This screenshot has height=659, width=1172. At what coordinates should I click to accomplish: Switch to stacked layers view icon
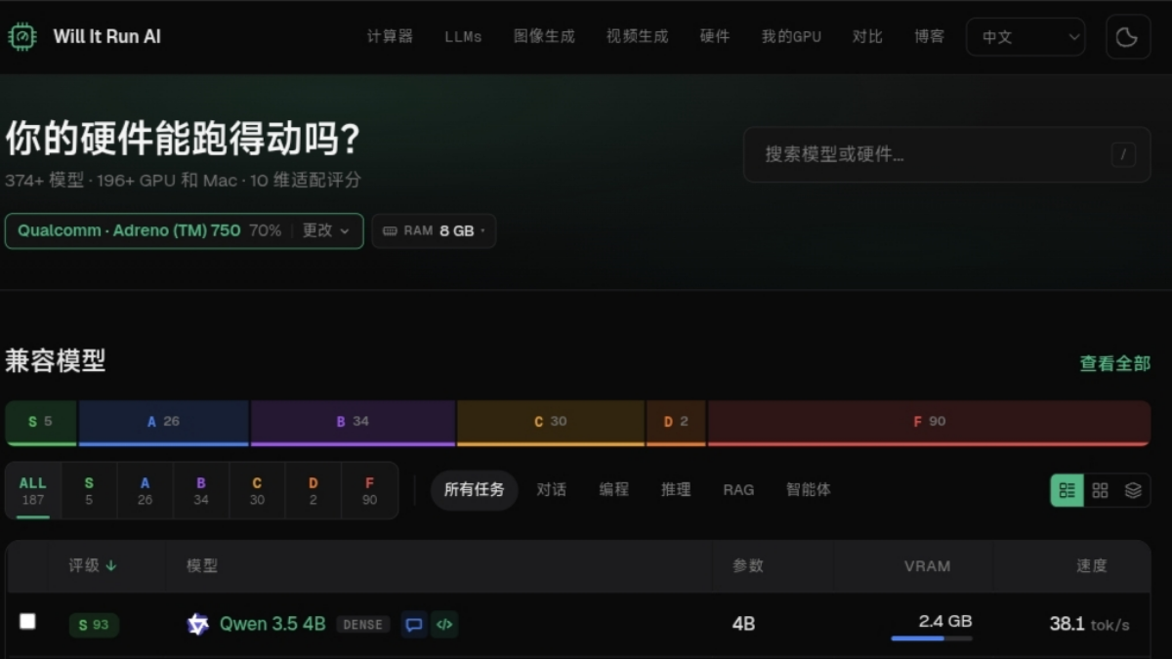[x=1133, y=490]
